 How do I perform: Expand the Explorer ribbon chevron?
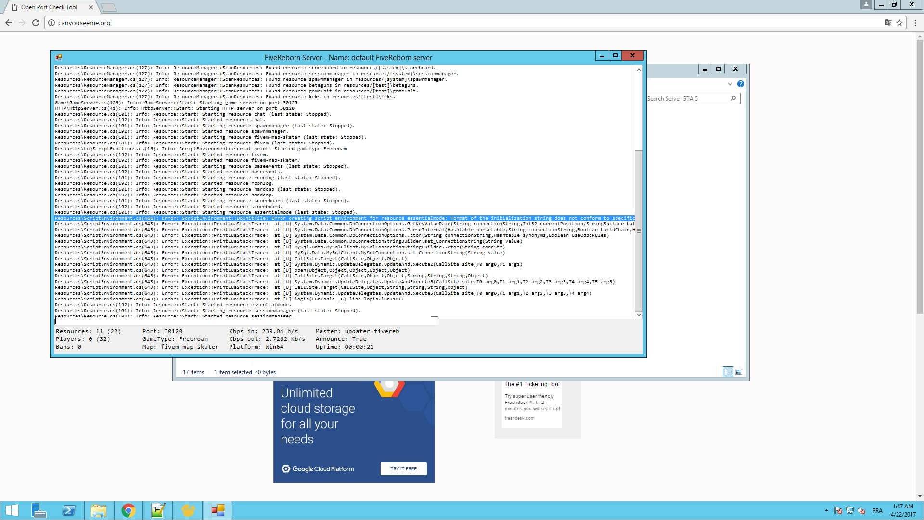(730, 84)
